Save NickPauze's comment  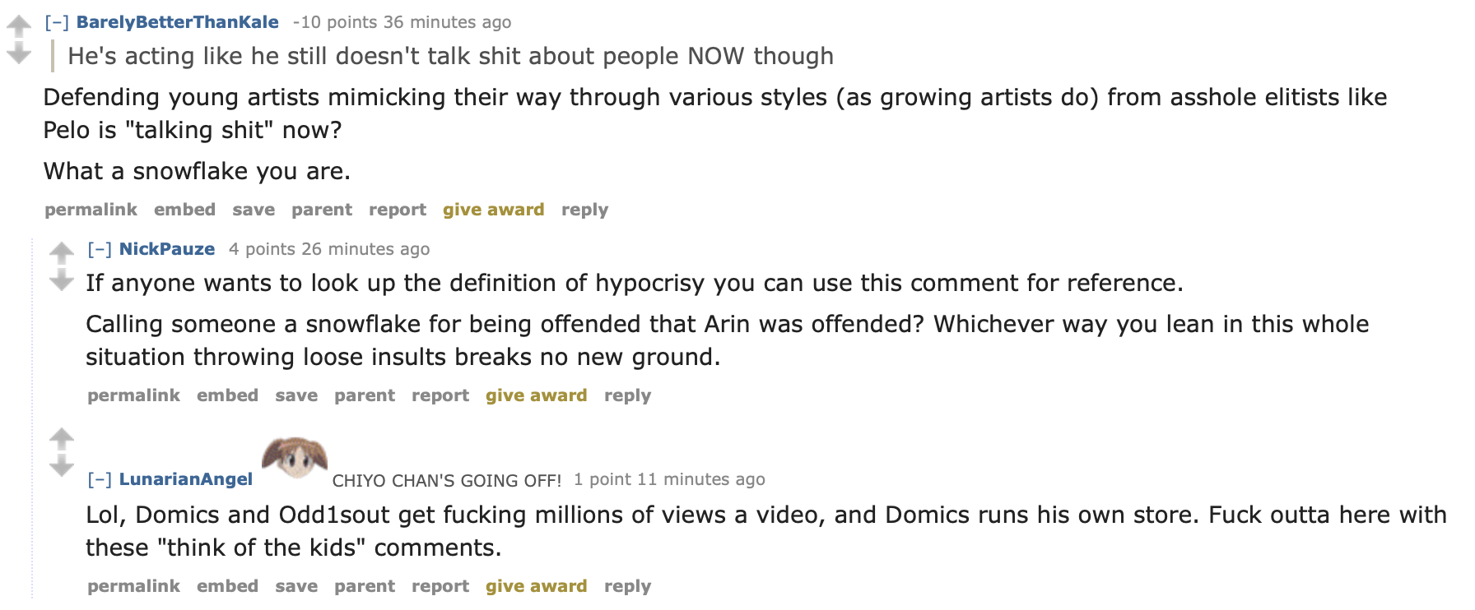pos(296,395)
